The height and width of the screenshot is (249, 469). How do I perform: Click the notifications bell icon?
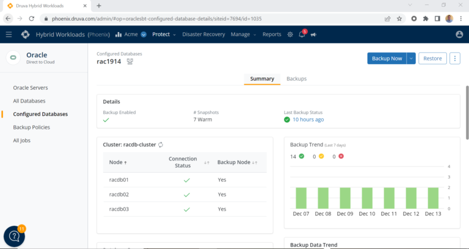[x=302, y=35]
